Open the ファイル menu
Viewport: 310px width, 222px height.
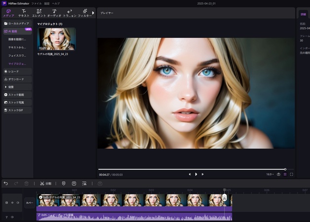(37, 3)
